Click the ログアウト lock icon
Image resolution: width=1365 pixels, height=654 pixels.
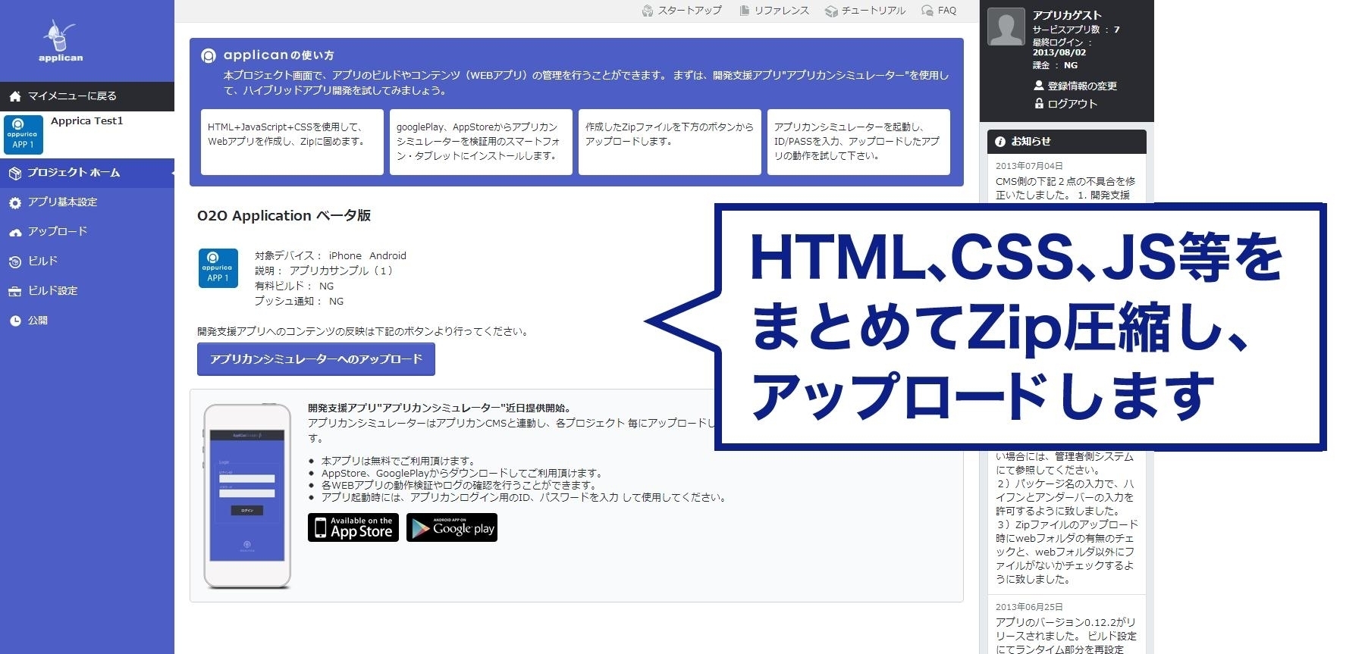tap(1039, 104)
